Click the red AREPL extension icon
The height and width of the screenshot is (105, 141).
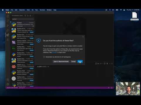point(14,66)
